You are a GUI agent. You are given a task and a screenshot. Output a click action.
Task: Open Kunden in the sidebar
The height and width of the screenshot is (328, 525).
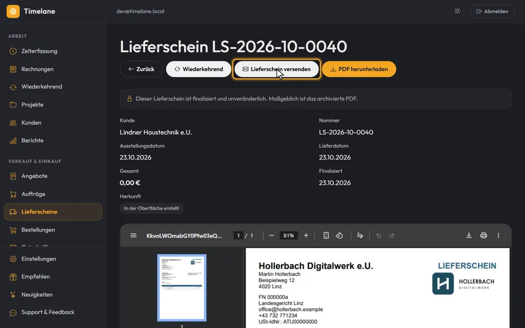click(x=53, y=122)
